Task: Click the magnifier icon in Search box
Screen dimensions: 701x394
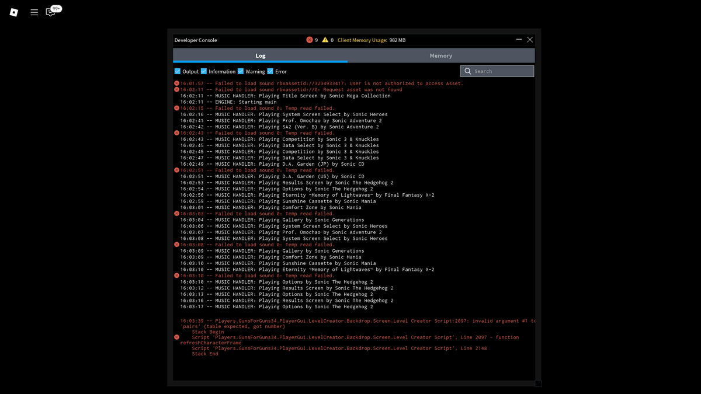Action: (468, 71)
